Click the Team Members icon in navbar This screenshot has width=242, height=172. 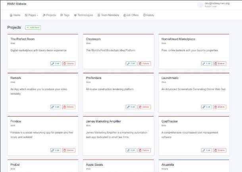[99, 15]
